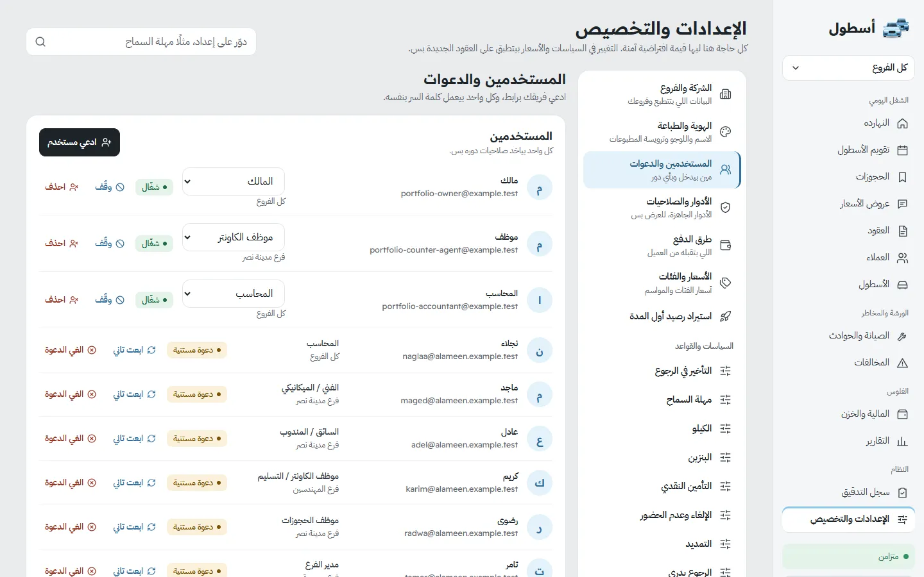This screenshot has width=924, height=577.
Task: Click the أسطول car logo icon
Action: (x=896, y=28)
